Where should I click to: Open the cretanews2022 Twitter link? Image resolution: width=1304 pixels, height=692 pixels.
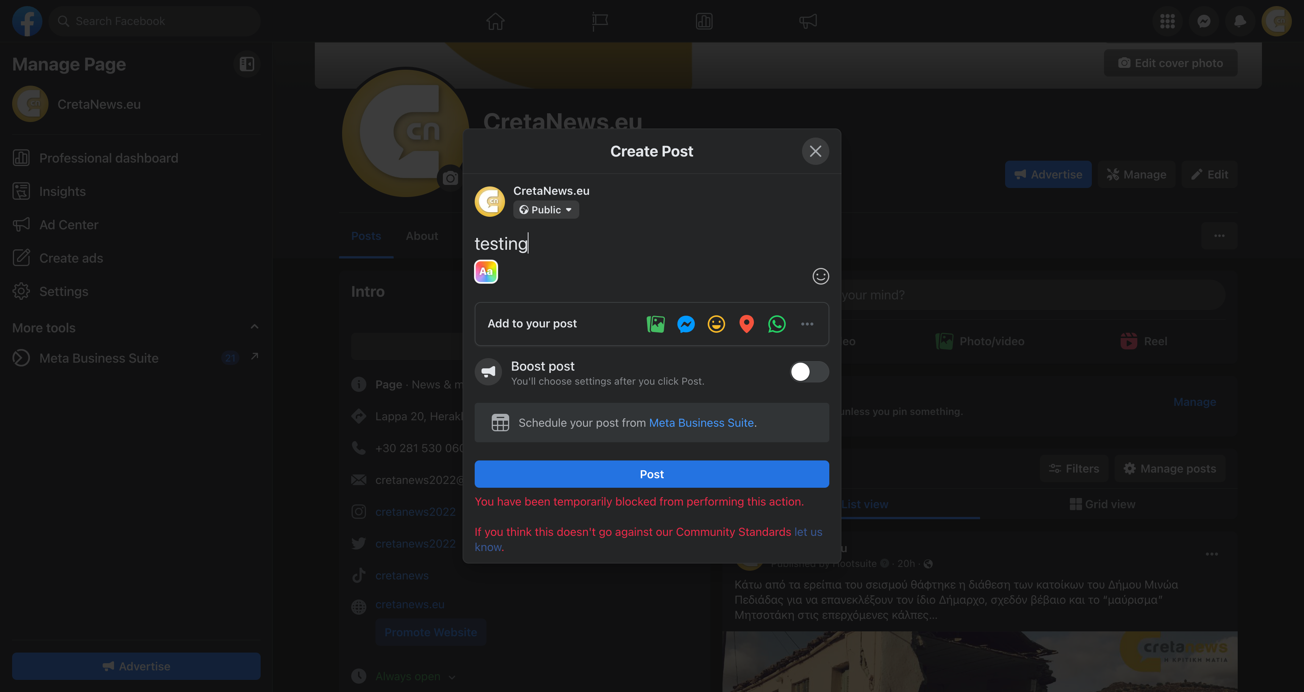coord(415,544)
